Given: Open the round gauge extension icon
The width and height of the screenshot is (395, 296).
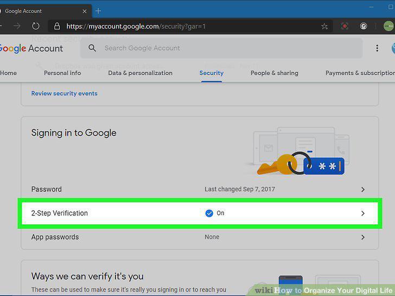Looking at the screenshot, I should (364, 26).
